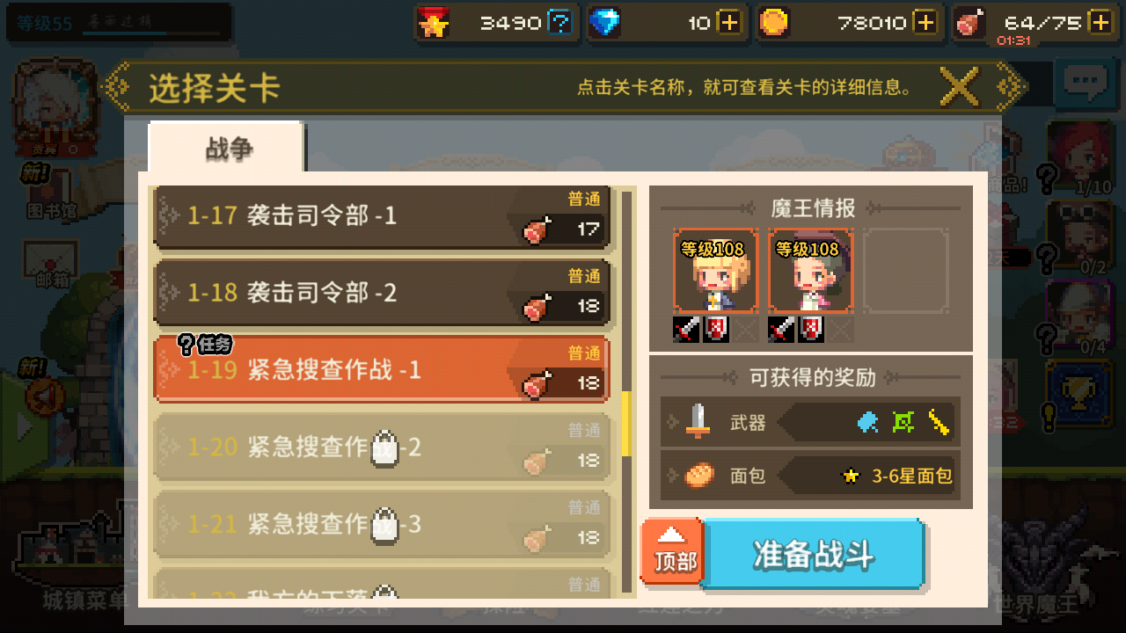The height and width of the screenshot is (633, 1126).
Task: Select stage 1-19 紧急搜查作战 -1
Action: pyautogui.click(x=382, y=370)
